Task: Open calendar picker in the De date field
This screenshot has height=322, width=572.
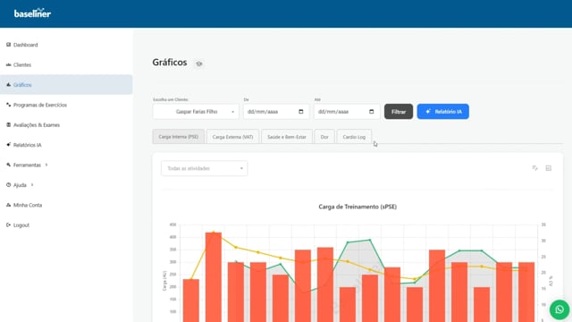Action: point(301,111)
